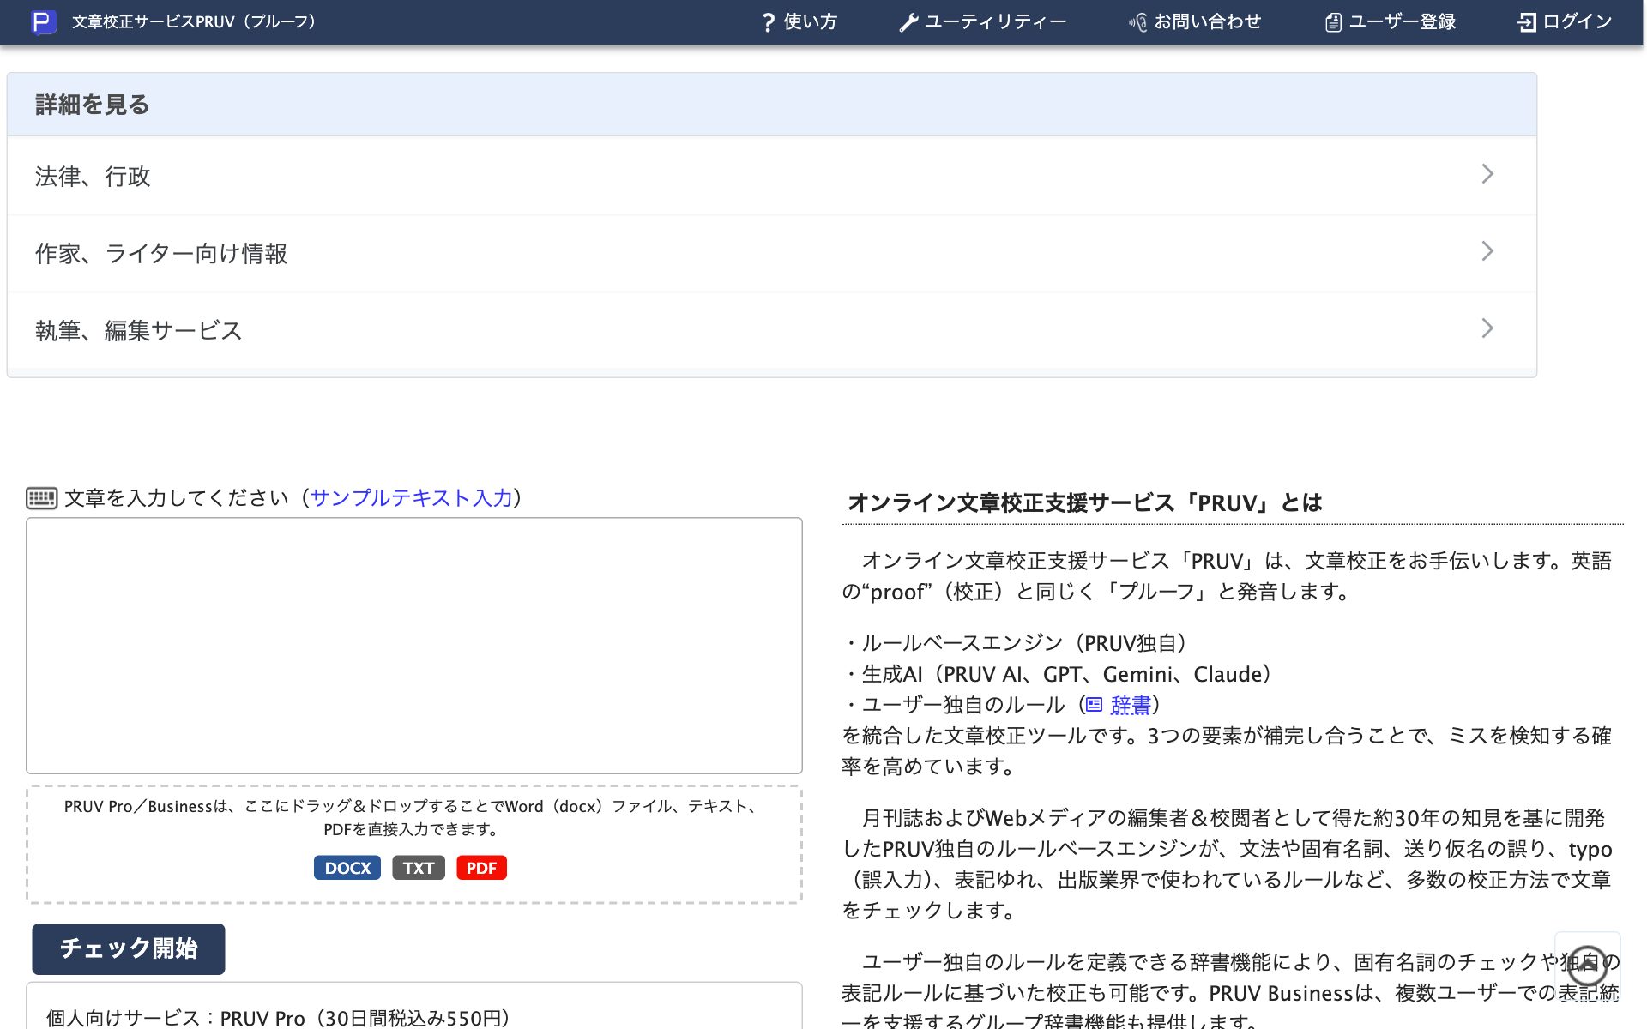Insert sample via サンプルテキスト入力 link
This screenshot has height=1029, width=1647.
click(x=411, y=498)
